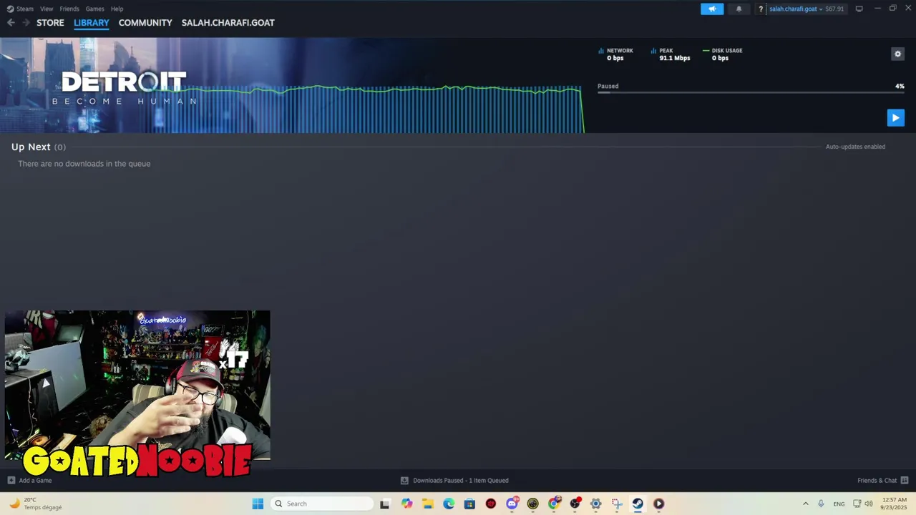Click the microphone tray icon
Viewport: 916px width, 515px height.
(x=821, y=504)
